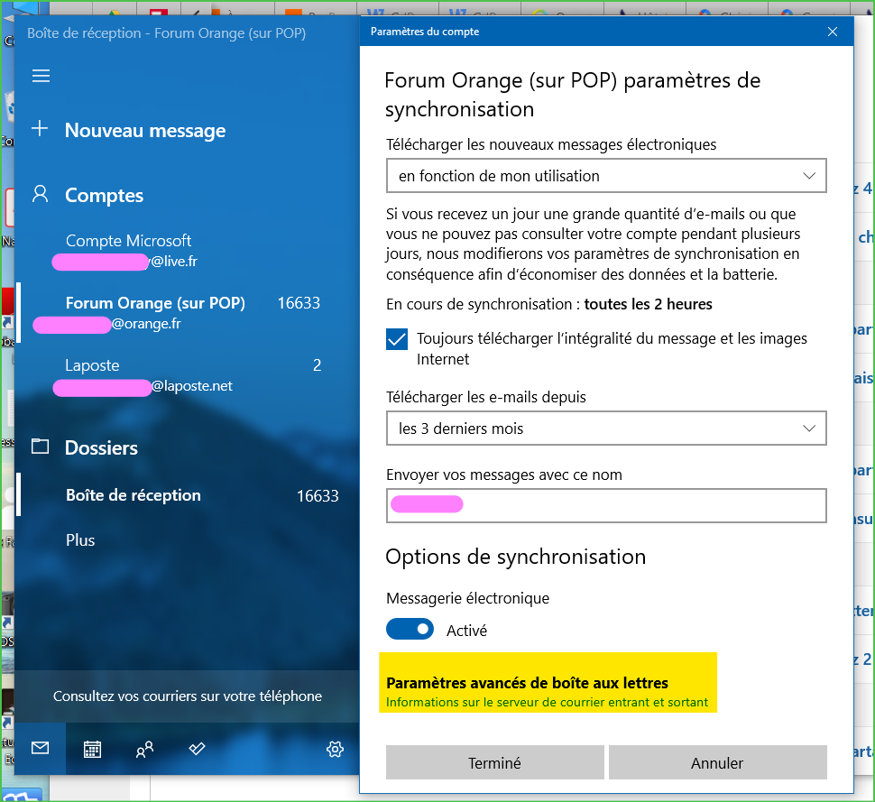Switch to Mail view icon

(x=41, y=748)
